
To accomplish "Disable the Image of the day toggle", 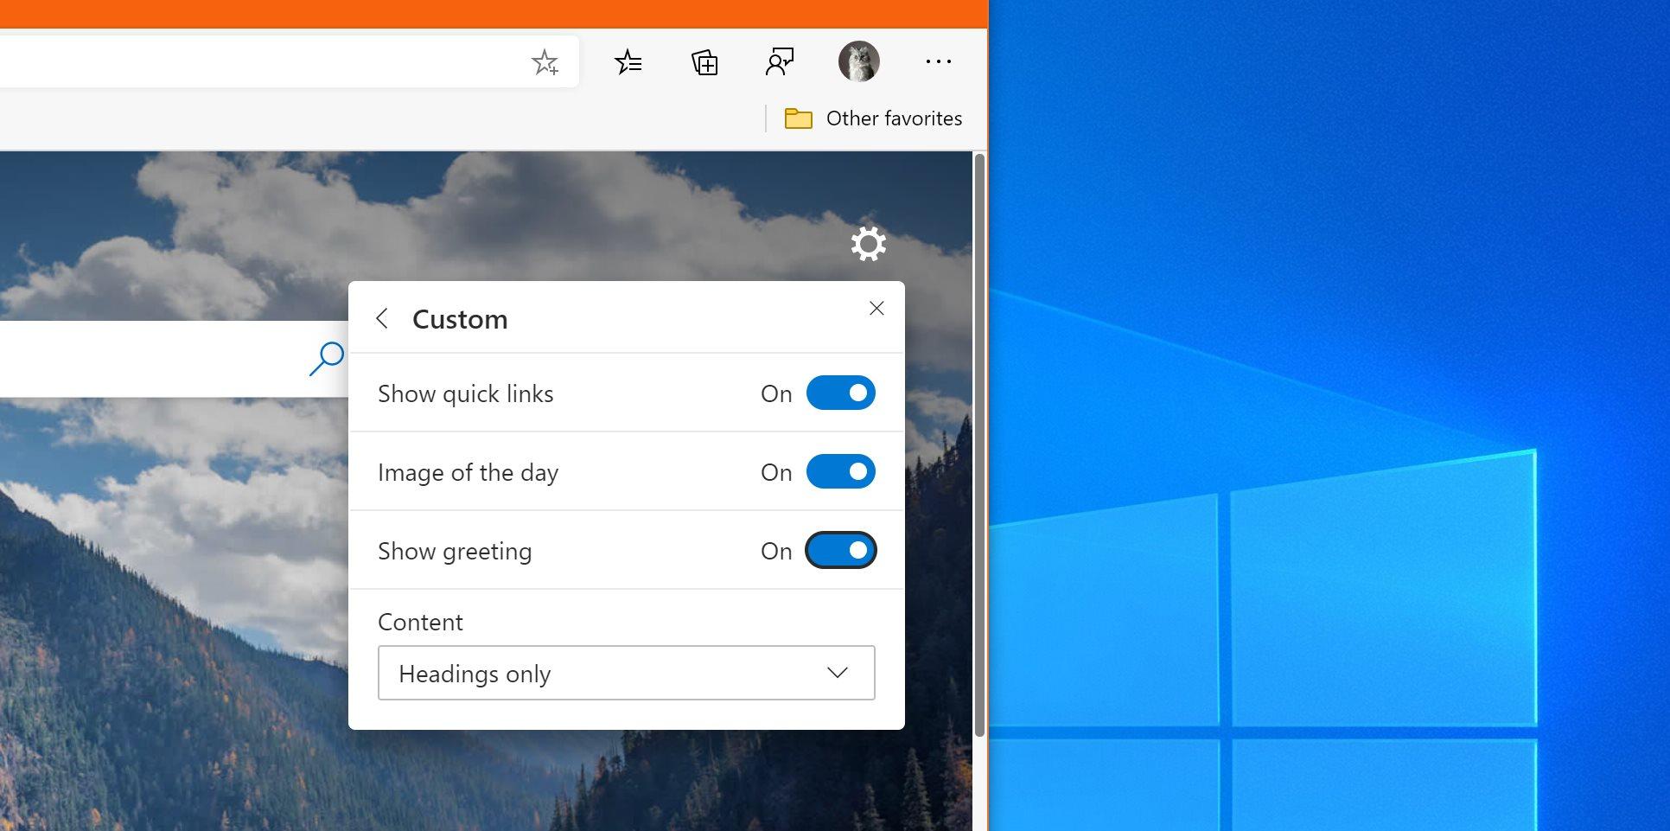I will click(x=840, y=472).
